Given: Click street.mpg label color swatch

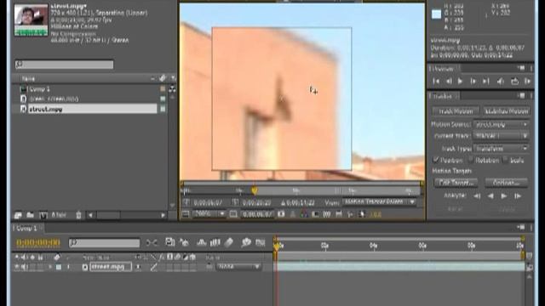Looking at the screenshot, I should (x=163, y=109).
